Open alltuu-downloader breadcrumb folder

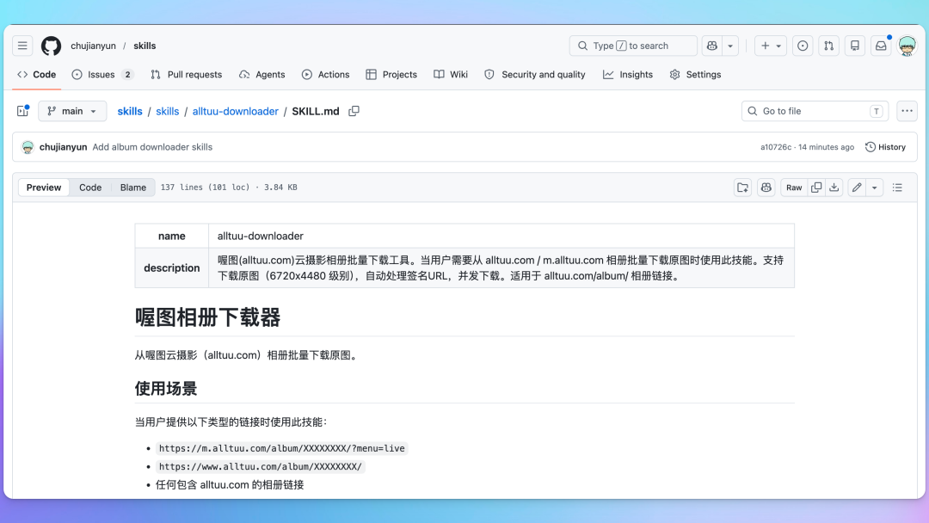pyautogui.click(x=235, y=111)
